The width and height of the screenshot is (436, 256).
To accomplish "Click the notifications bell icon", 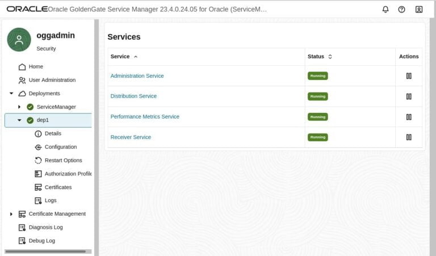I will [x=385, y=10].
